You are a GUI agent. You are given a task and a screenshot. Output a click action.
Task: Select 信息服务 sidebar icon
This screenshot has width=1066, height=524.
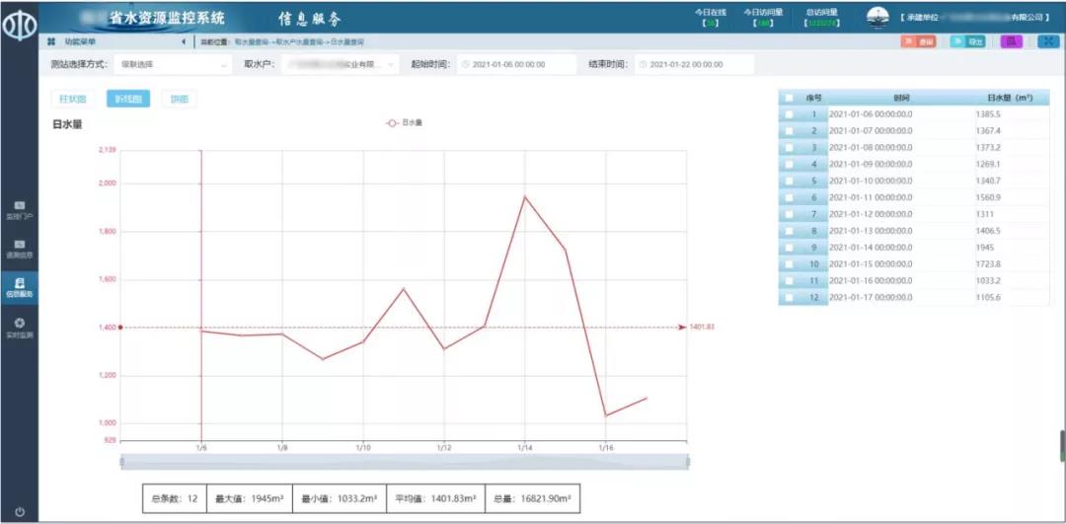[20, 287]
